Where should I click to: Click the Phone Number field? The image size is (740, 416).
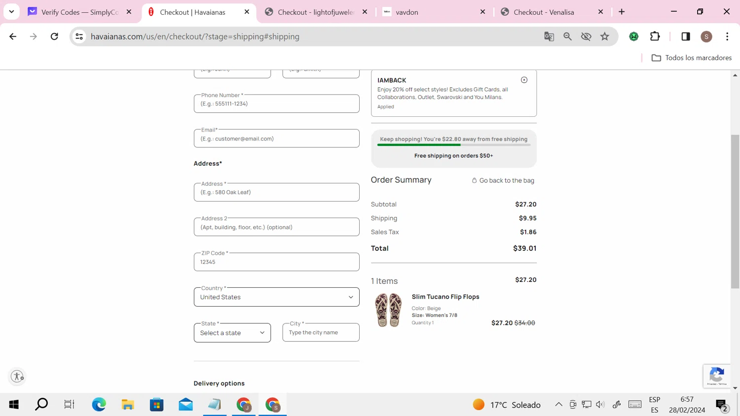click(277, 104)
